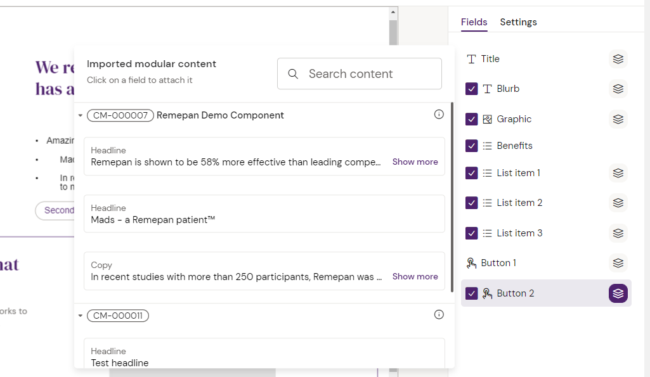Collapse the CM-000007 Remepan Demo Component group
The image size is (650, 377).
81,115
